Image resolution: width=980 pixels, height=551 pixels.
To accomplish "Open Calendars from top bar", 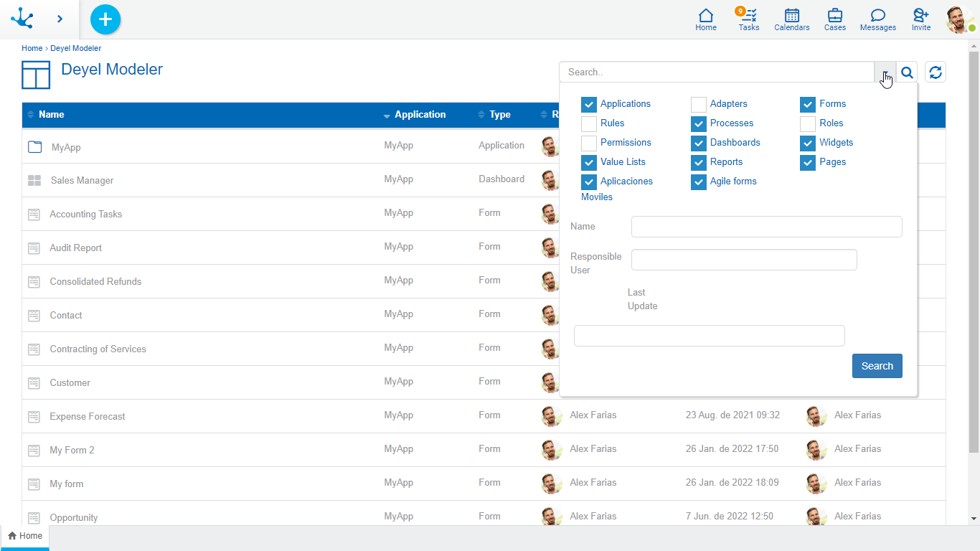I will (792, 19).
